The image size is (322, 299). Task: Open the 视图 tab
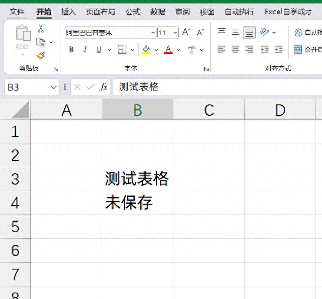(x=207, y=12)
